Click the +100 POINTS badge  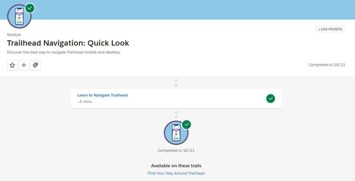330,29
